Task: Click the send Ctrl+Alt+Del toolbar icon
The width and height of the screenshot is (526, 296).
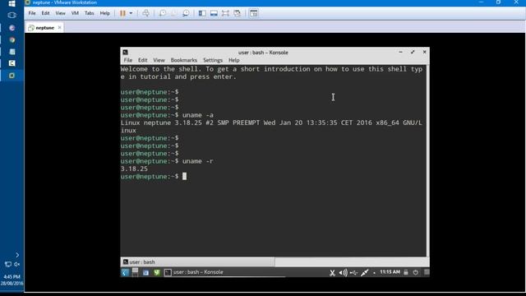Action: point(145,13)
